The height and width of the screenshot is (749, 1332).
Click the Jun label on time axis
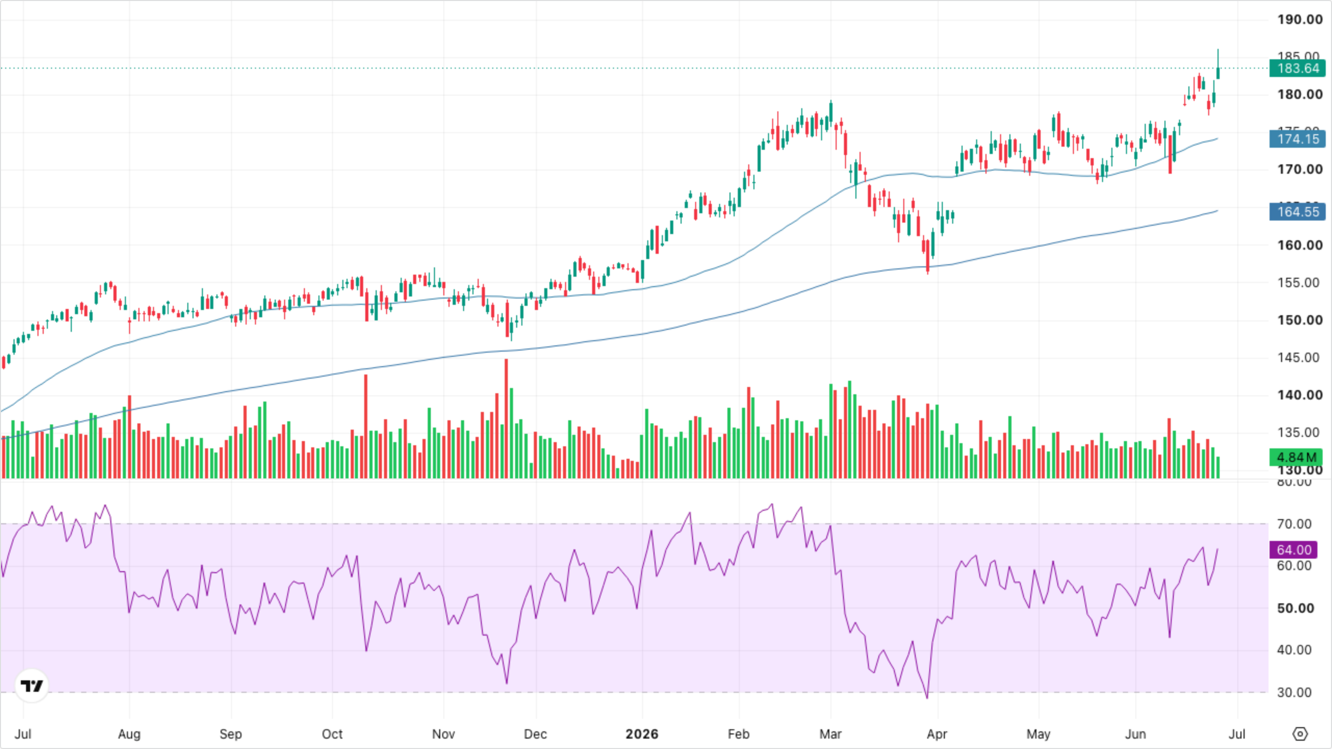1135,734
